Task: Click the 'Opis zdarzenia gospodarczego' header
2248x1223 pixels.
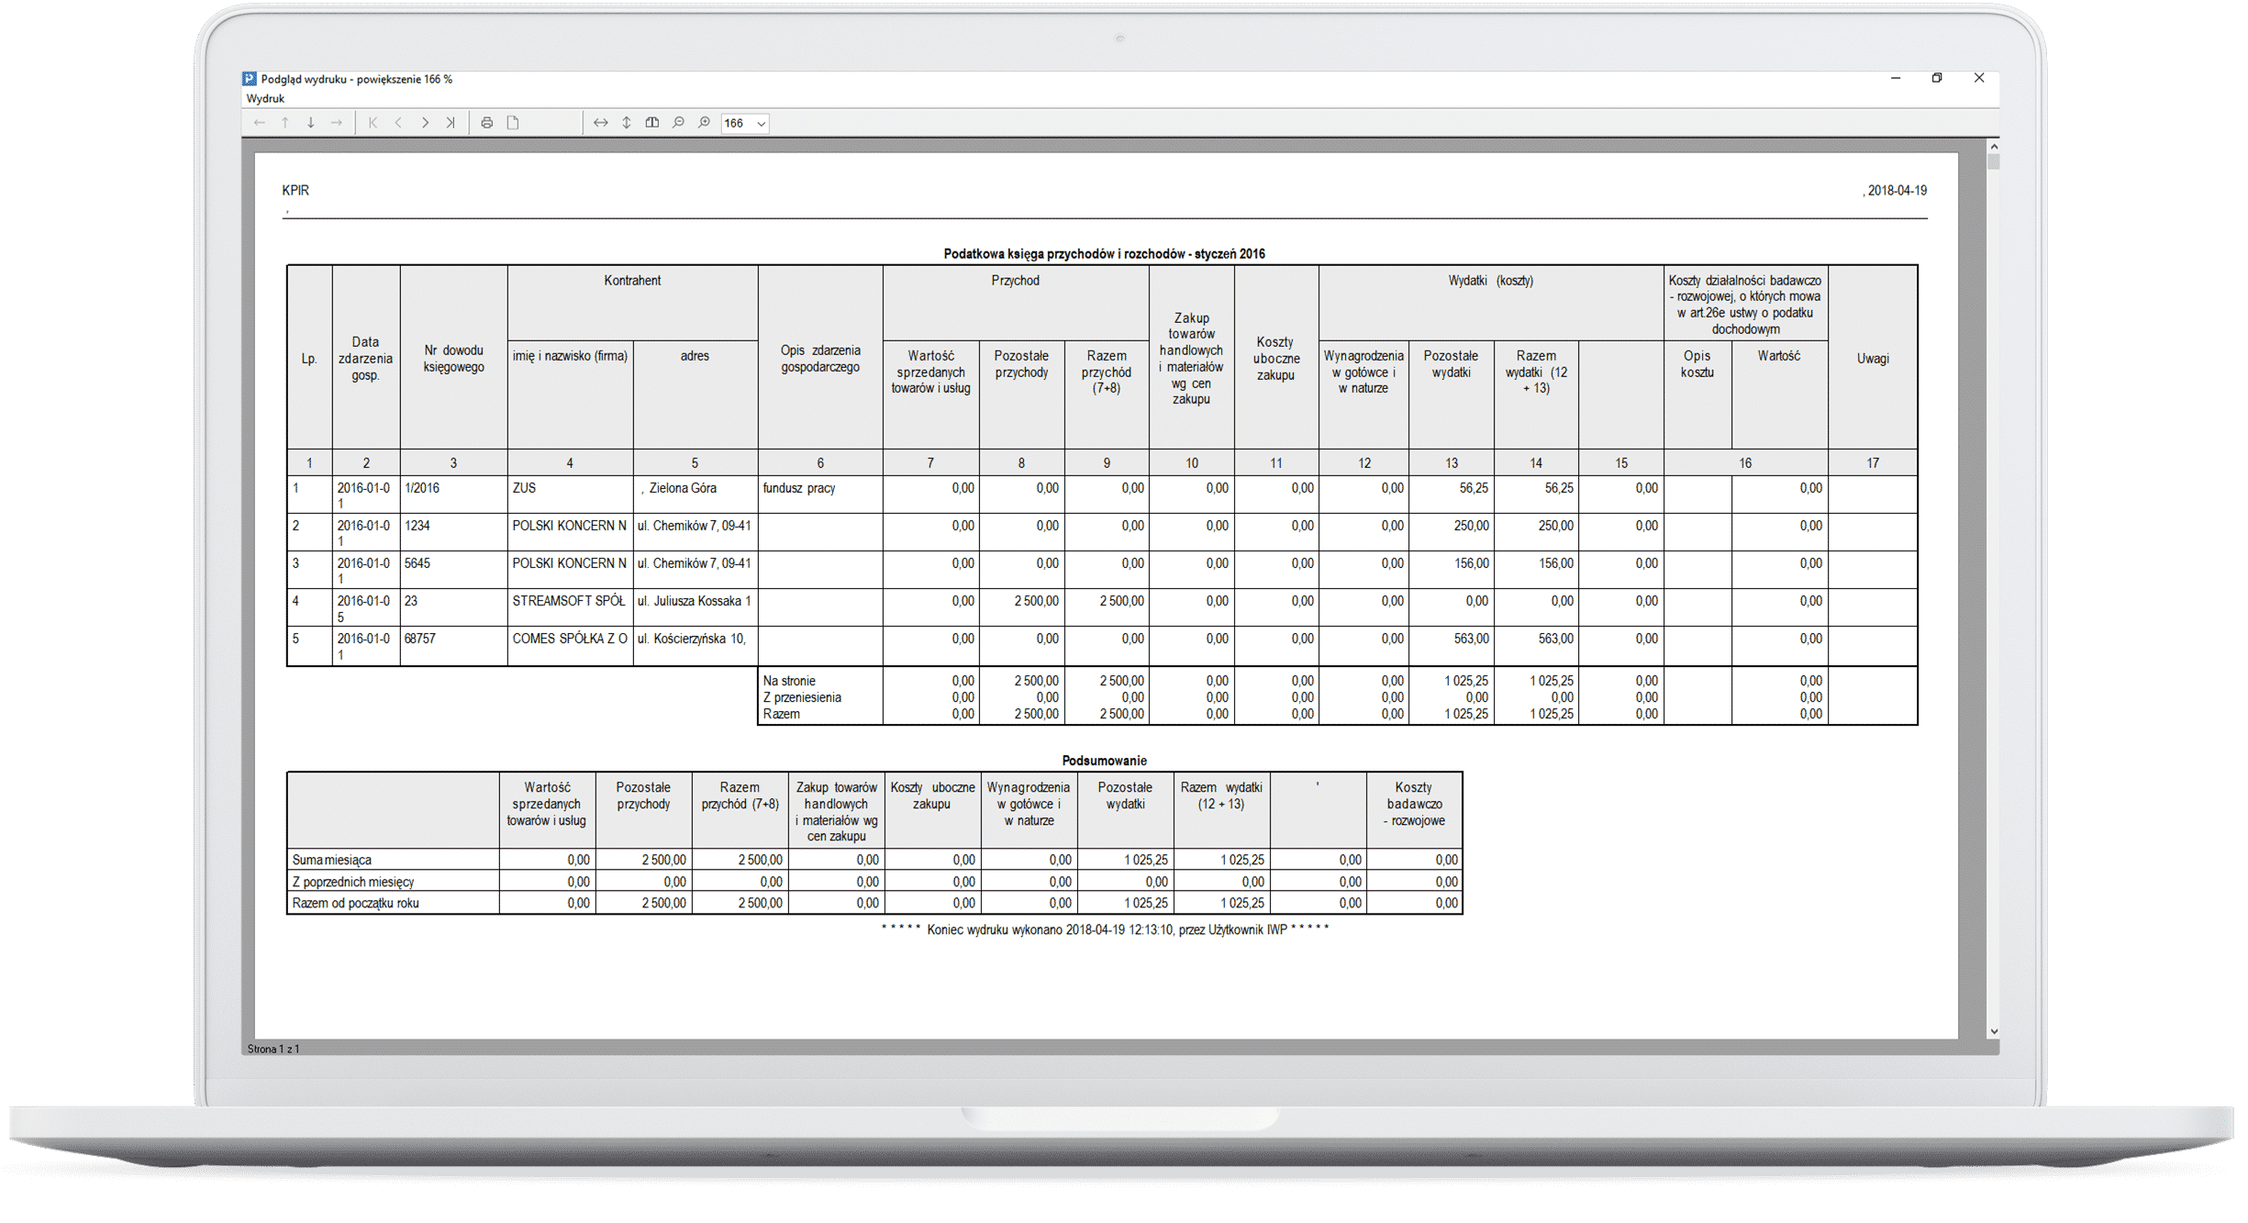Action: click(x=820, y=359)
